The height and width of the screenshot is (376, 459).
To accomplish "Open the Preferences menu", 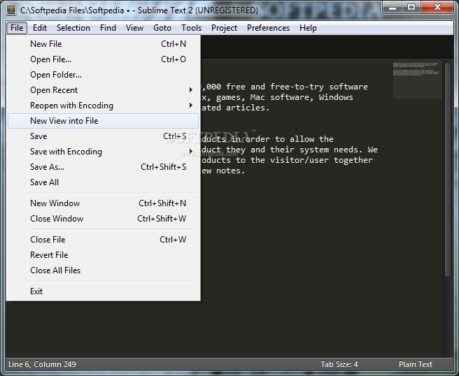I will coord(268,28).
